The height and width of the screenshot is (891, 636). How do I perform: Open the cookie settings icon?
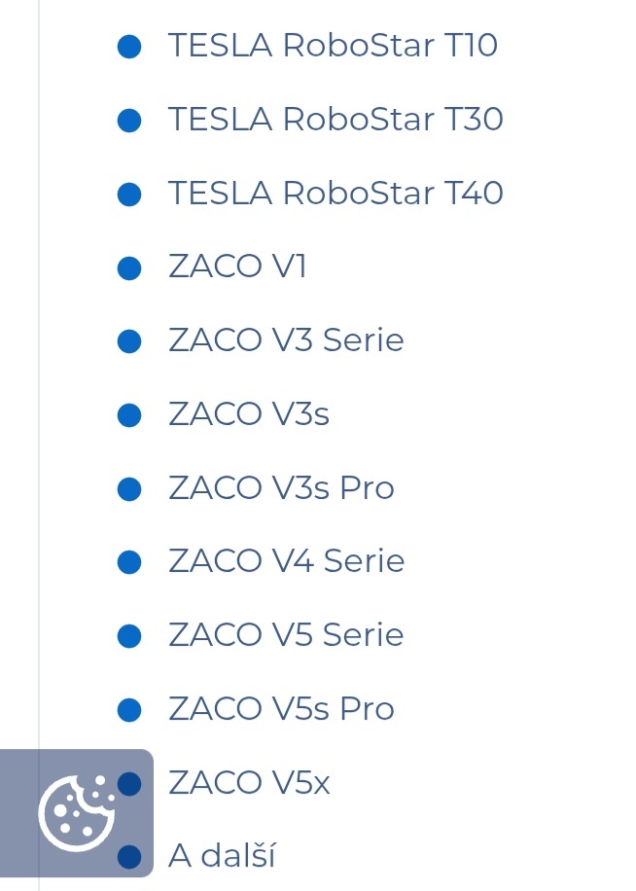[x=77, y=812]
